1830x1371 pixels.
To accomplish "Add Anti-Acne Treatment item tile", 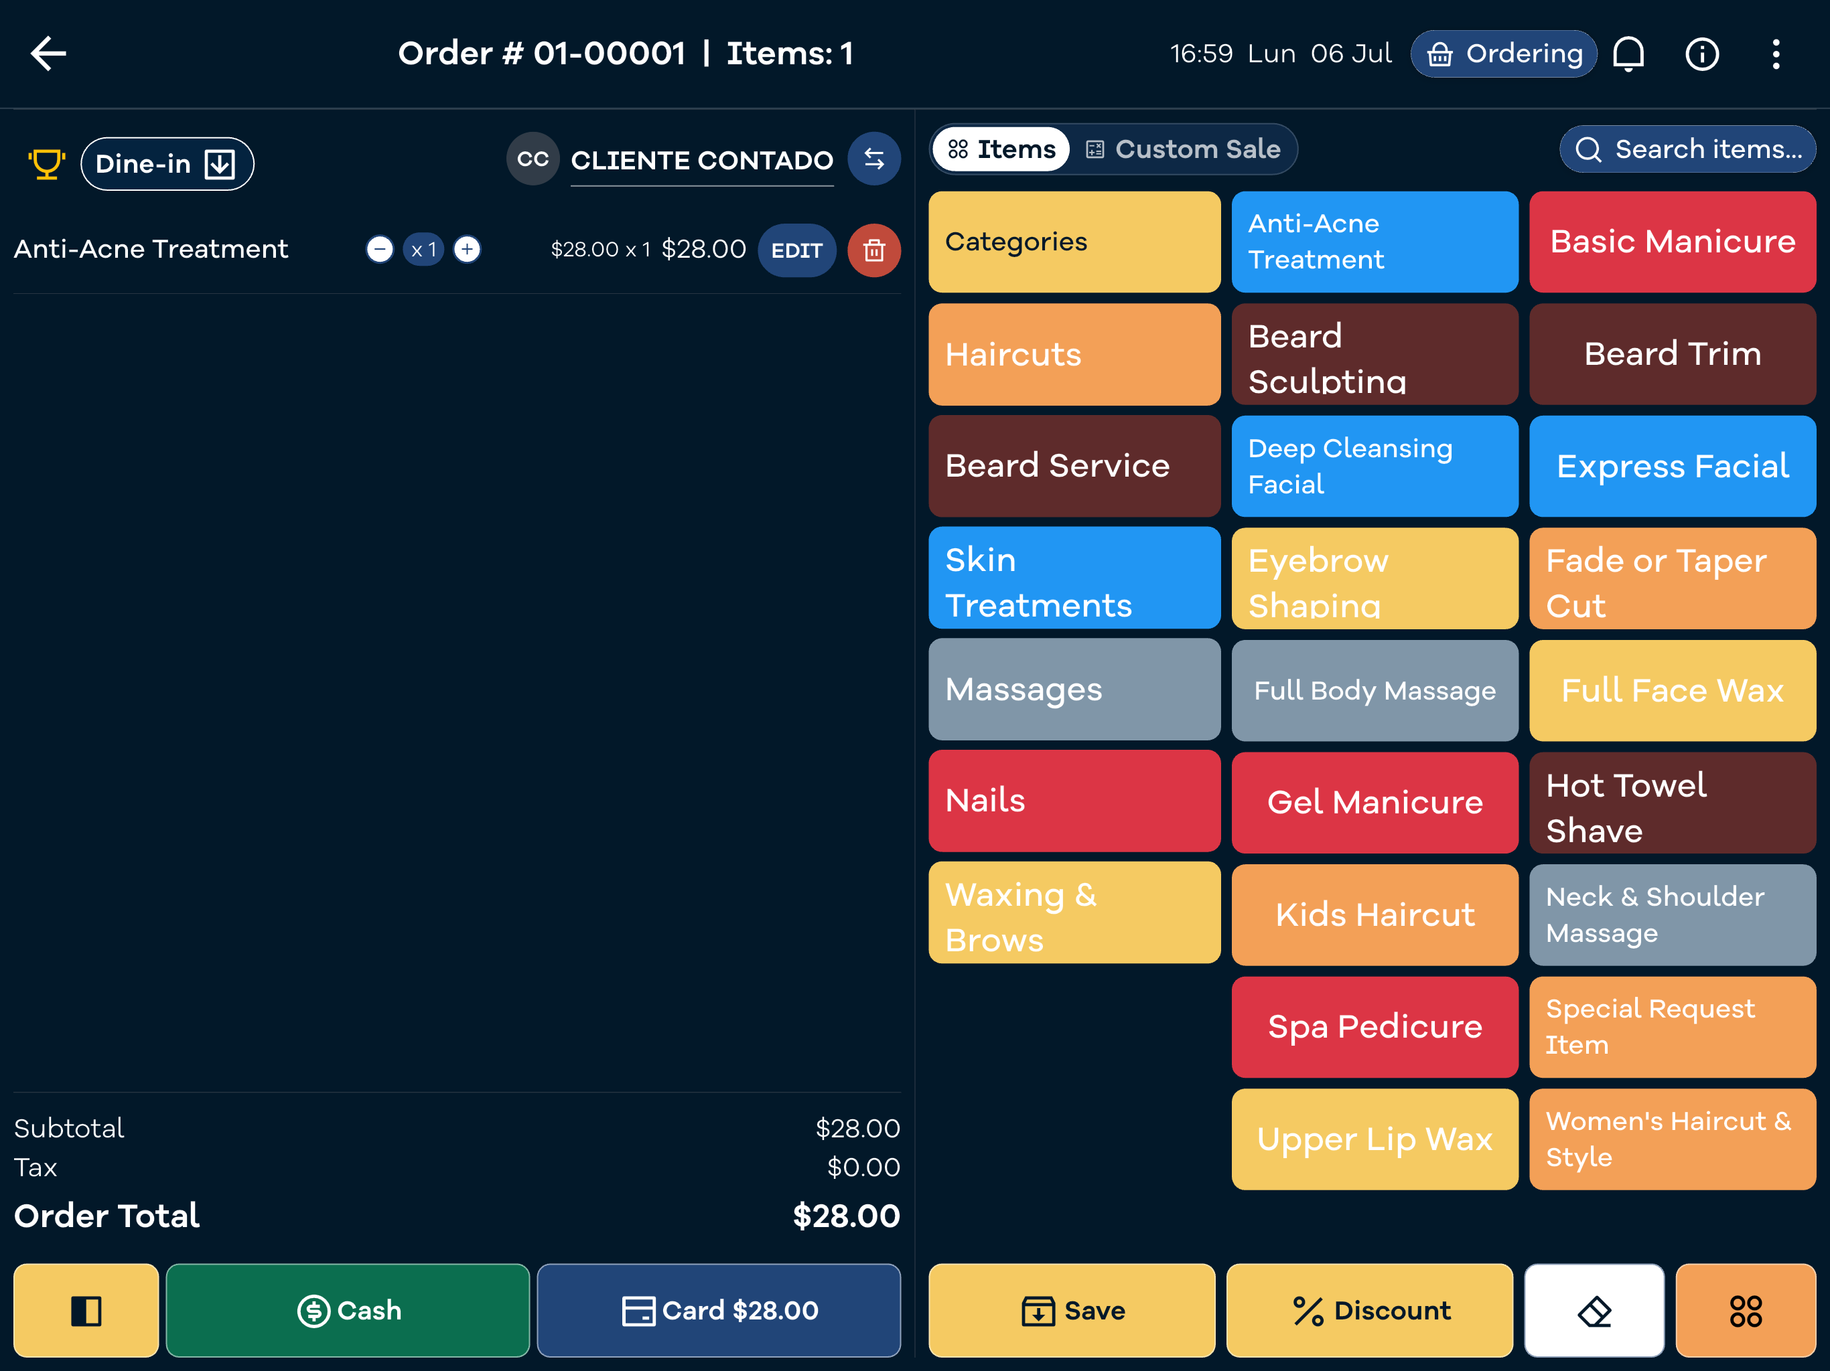I will pyautogui.click(x=1374, y=242).
